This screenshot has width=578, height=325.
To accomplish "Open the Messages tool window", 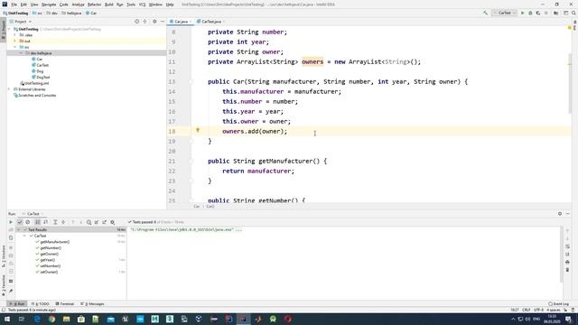I will coord(92,304).
